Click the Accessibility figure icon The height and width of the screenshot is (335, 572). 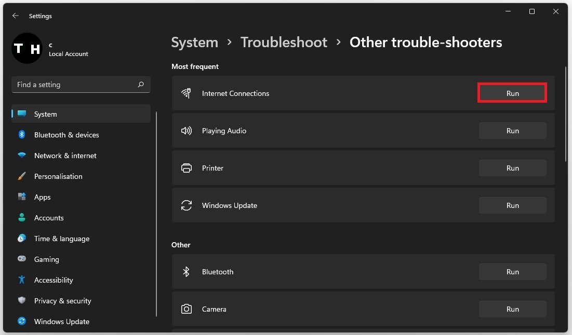click(x=22, y=280)
